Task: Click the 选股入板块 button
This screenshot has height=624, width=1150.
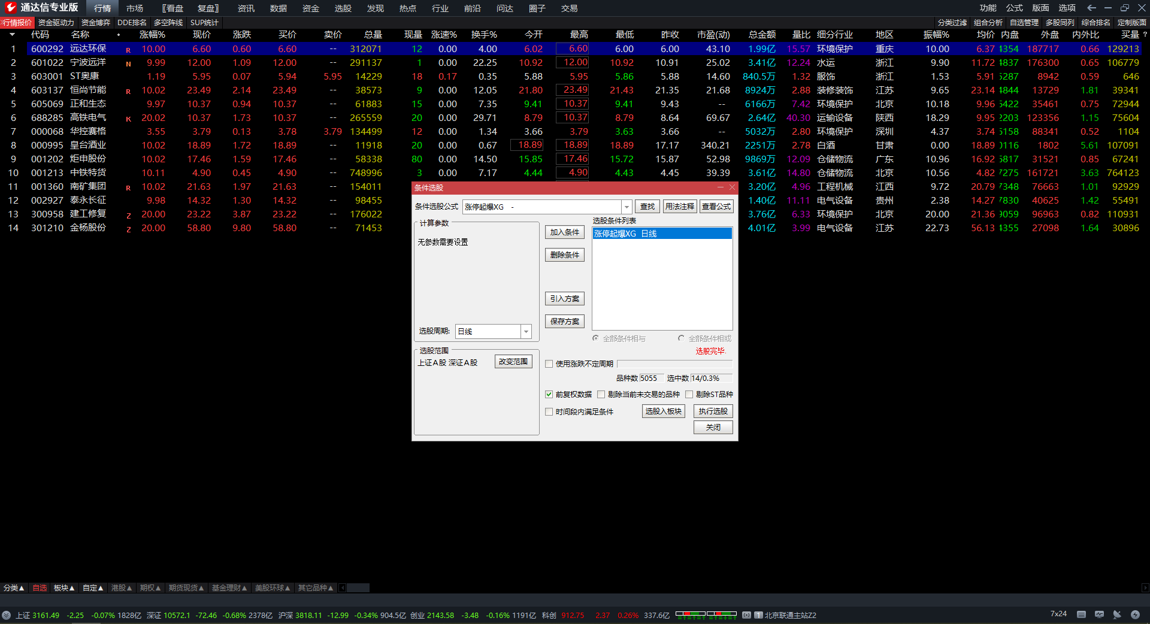Action: pyautogui.click(x=664, y=411)
